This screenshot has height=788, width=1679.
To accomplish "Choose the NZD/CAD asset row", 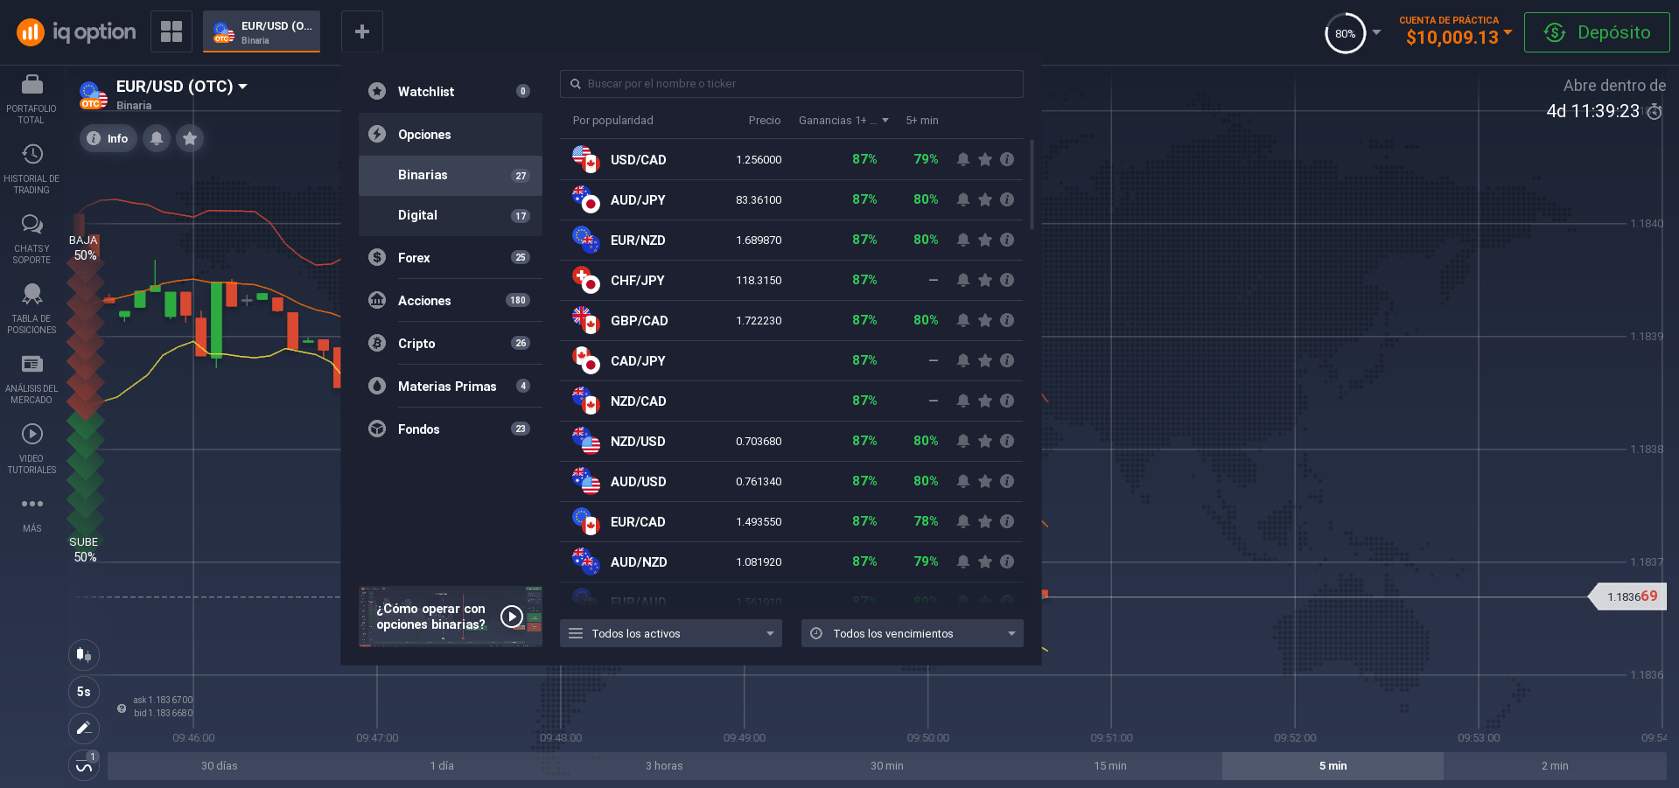I will click(x=792, y=401).
